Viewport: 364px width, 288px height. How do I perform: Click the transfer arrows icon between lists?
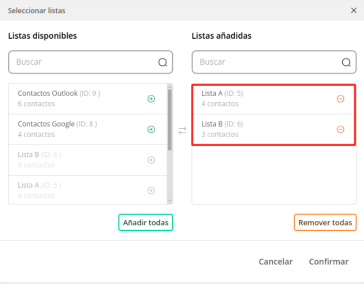(x=182, y=131)
